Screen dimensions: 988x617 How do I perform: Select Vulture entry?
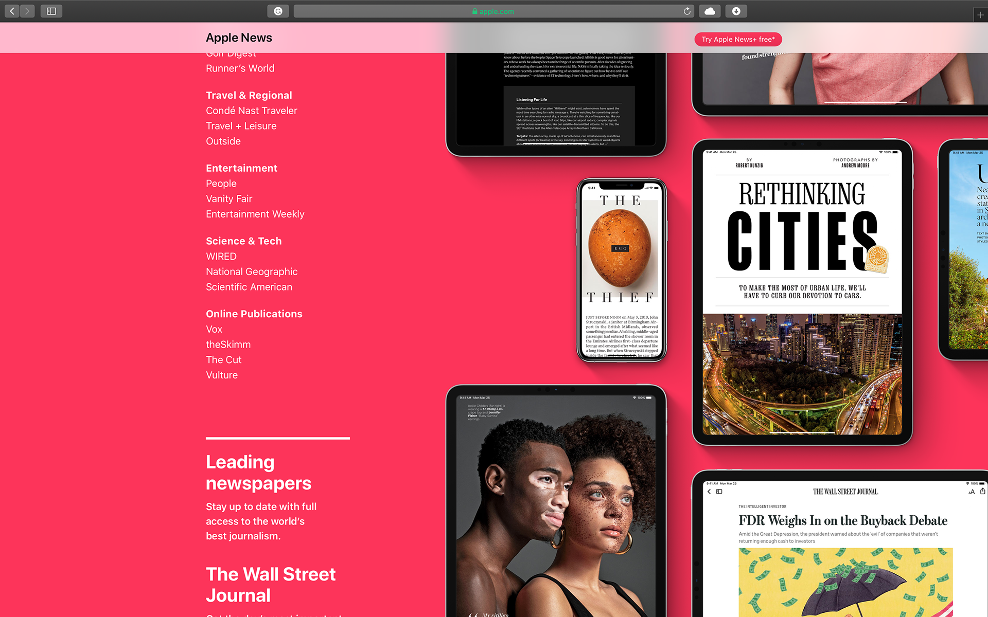coord(221,375)
